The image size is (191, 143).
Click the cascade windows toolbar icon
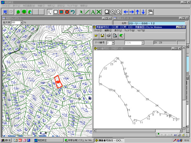pyautogui.click(x=151, y=12)
